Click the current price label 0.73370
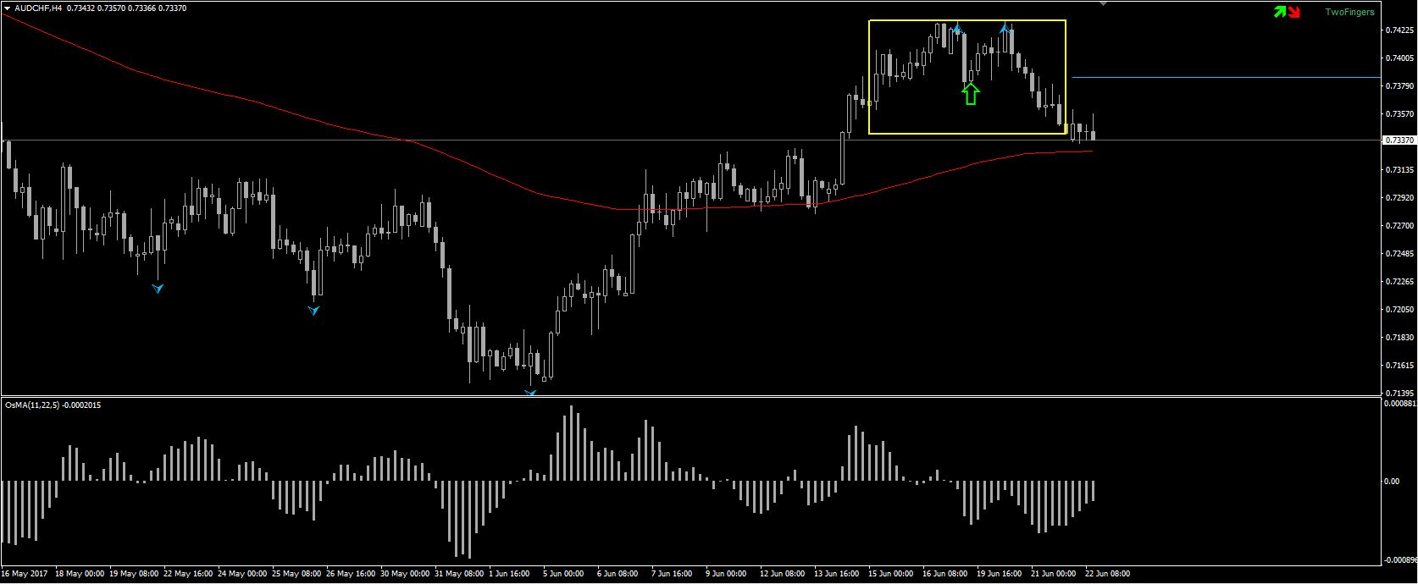This screenshot has width=1418, height=584. pos(1399,140)
